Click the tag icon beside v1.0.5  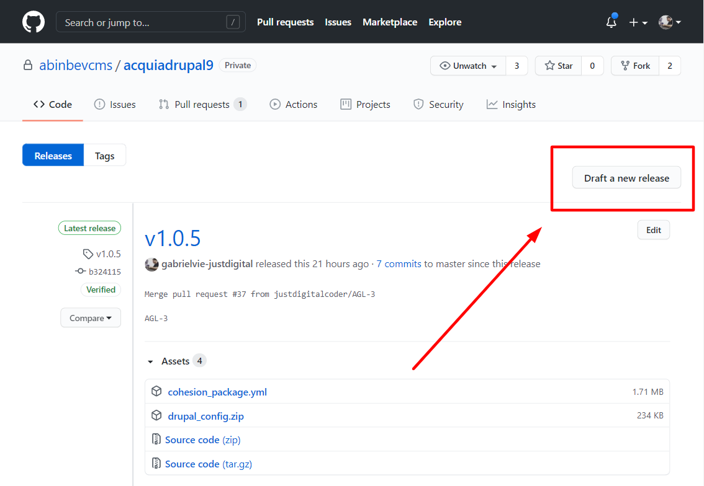click(x=88, y=254)
